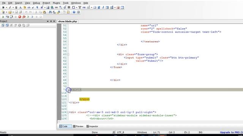This screenshot has width=243, height=136.
Task: Undo the last edit
Action: (x=26, y=12)
